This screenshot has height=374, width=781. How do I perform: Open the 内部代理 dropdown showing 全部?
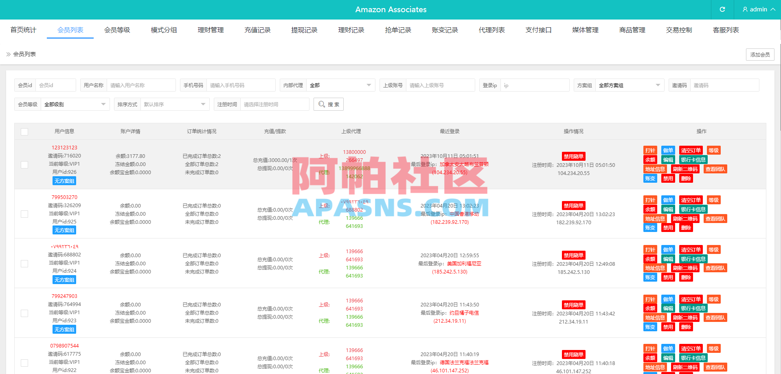pyautogui.click(x=340, y=85)
